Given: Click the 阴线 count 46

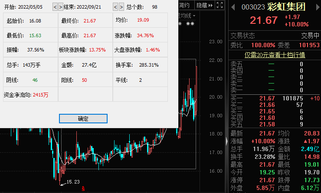Looking at the screenshot, I should click(35, 80).
